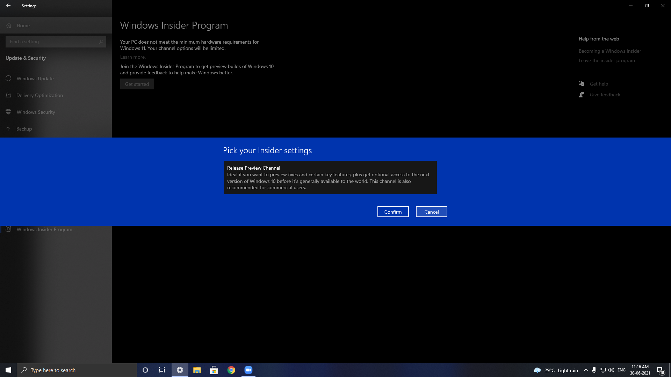
Task: Open Windows Insider Program in the sidebar
Action: pos(44,229)
